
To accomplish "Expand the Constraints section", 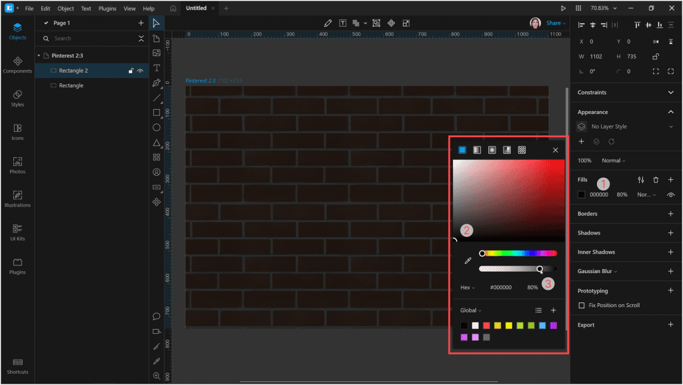I will pyautogui.click(x=670, y=92).
